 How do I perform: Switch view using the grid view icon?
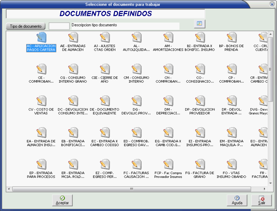(x=199, y=24)
